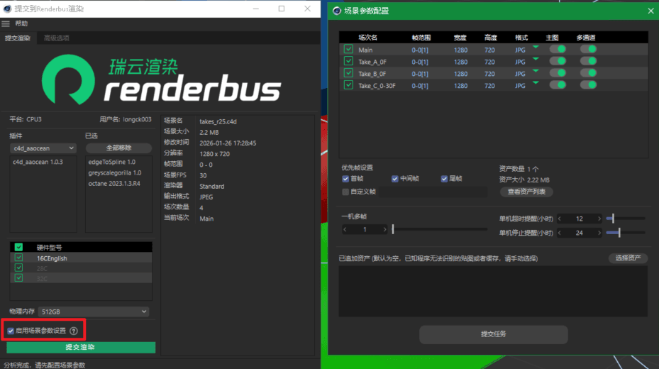The image size is (659, 369).
Task: Close the 场景参数配置 dialog with the X
Action: tap(650, 11)
